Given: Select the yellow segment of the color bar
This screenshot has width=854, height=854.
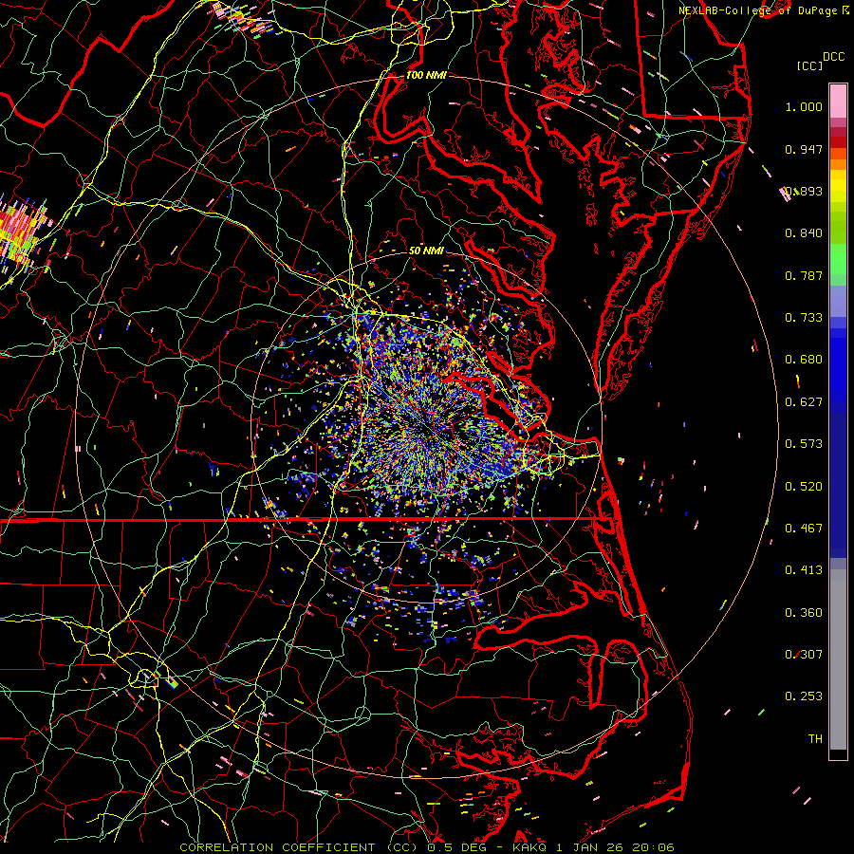Looking at the screenshot, I should [x=838, y=186].
